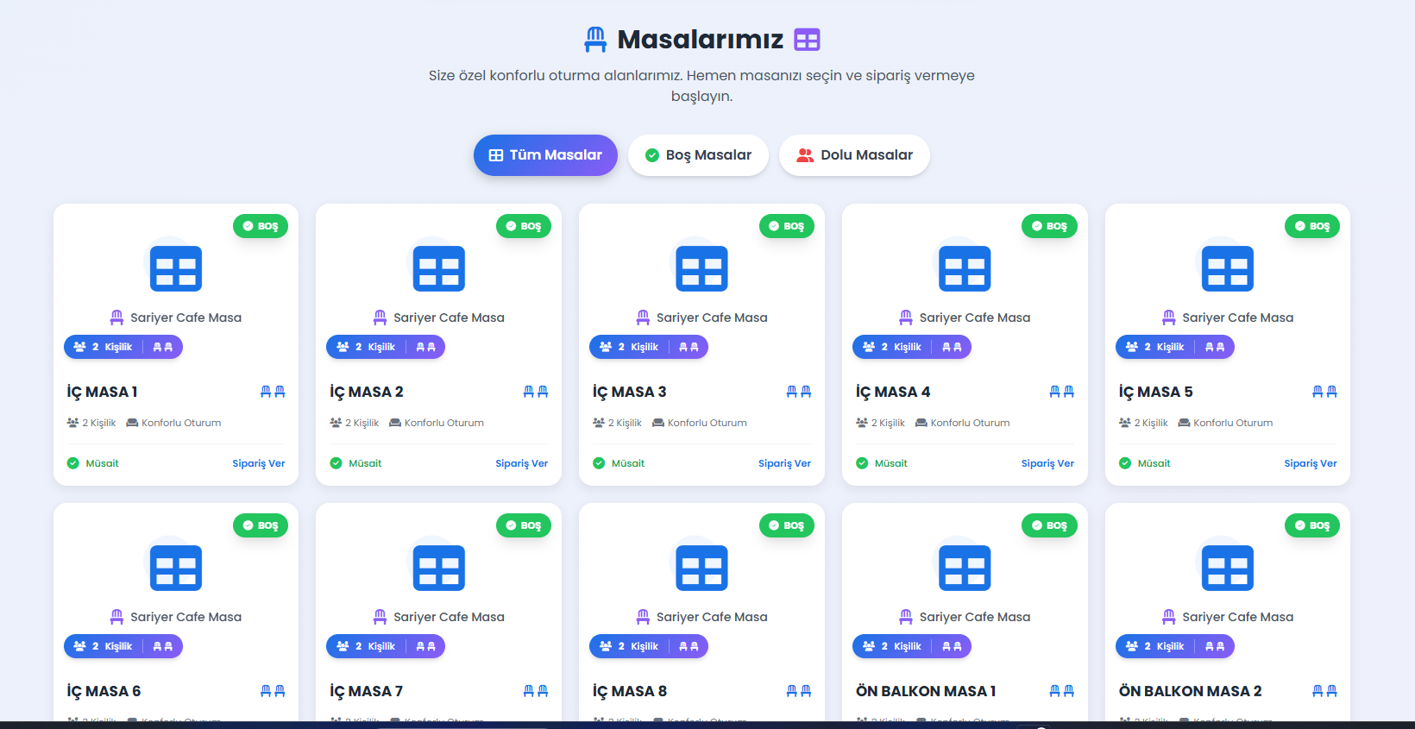Image resolution: width=1415 pixels, height=729 pixels.
Task: Click the purple grid icon beside Masalarımız heading
Action: point(807,40)
